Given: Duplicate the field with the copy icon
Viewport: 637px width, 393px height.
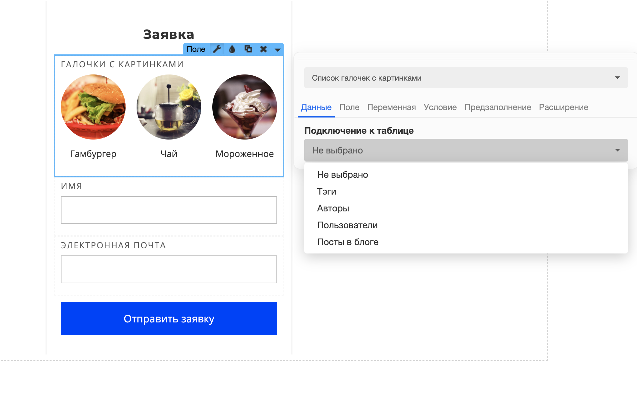Looking at the screenshot, I should (248, 49).
